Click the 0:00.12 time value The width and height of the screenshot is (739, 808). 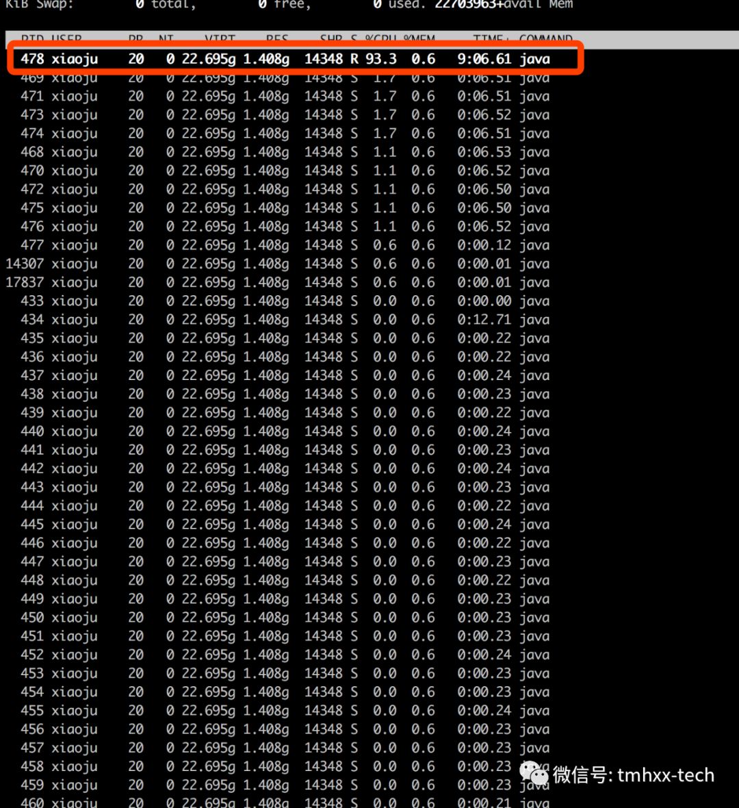[x=484, y=245]
